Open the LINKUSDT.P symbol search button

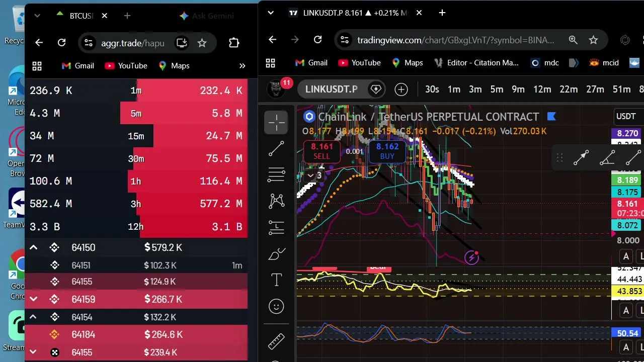pyautogui.click(x=331, y=89)
